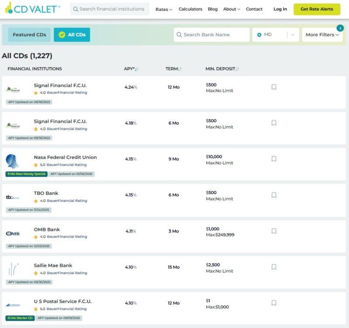Bookmark the OMB Bank 3 Mo CD
Viewport: 349px width, 328px height.
(274, 231)
